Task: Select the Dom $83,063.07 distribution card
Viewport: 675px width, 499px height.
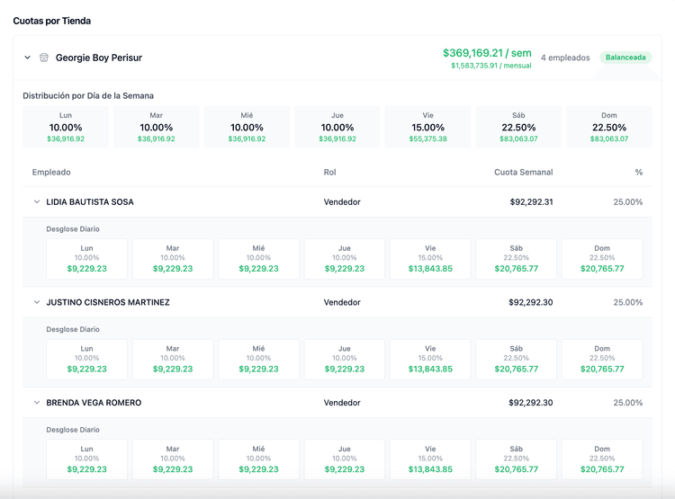Action: click(x=609, y=127)
